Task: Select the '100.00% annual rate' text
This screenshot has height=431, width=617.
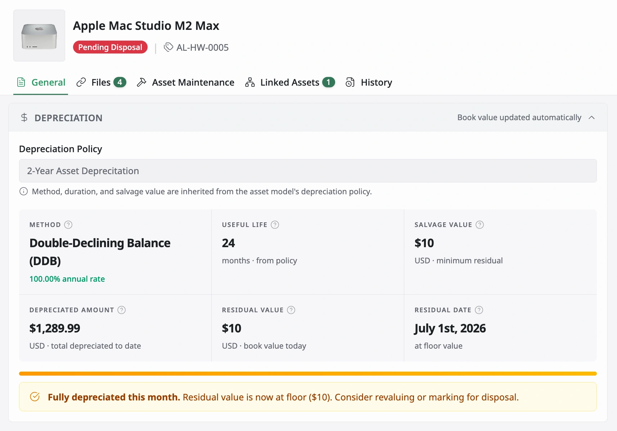Action: point(67,279)
